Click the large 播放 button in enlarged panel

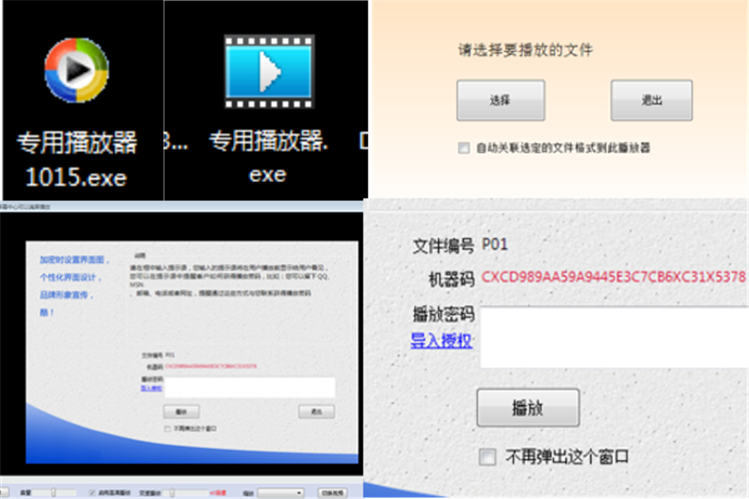[528, 408]
